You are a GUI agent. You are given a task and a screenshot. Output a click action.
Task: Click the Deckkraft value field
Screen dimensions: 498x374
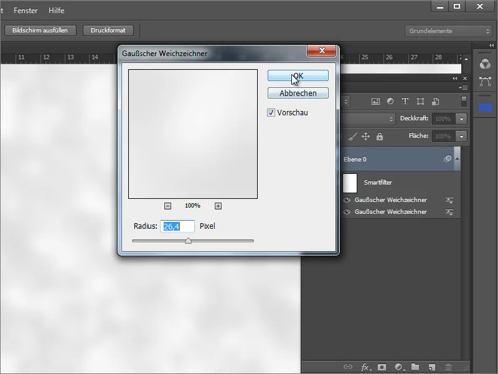point(443,119)
